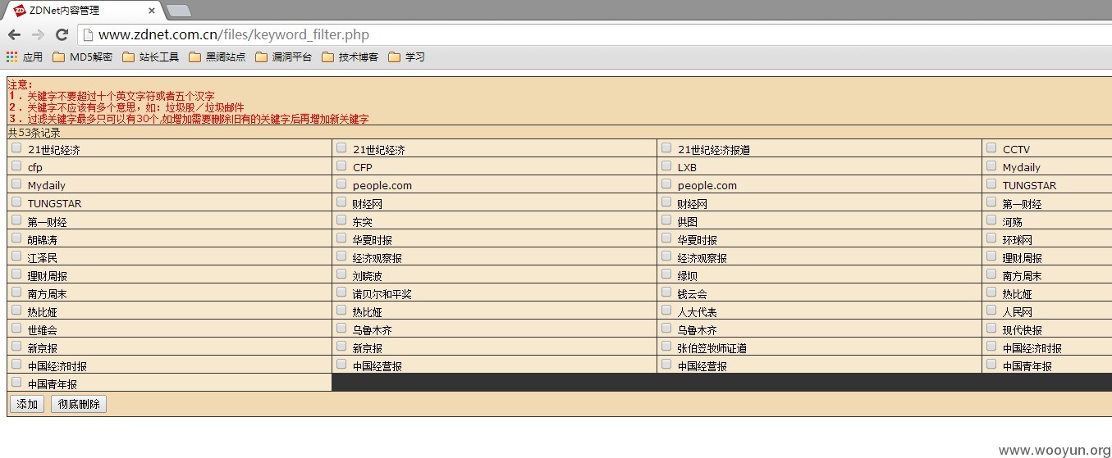
Task: Check the 21世纪经济报道 checkbox
Action: click(x=666, y=148)
